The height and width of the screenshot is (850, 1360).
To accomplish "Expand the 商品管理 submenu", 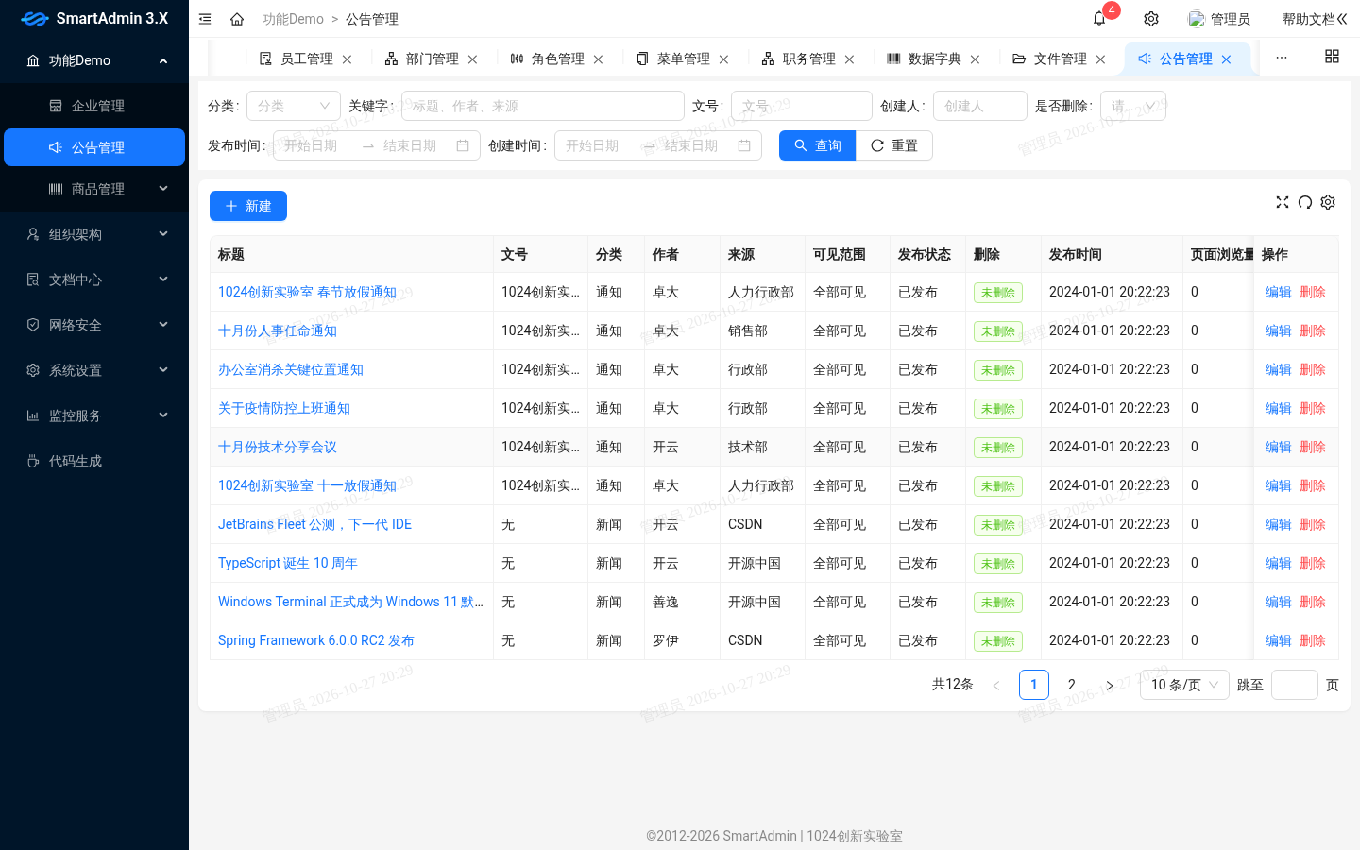I will pos(94,189).
